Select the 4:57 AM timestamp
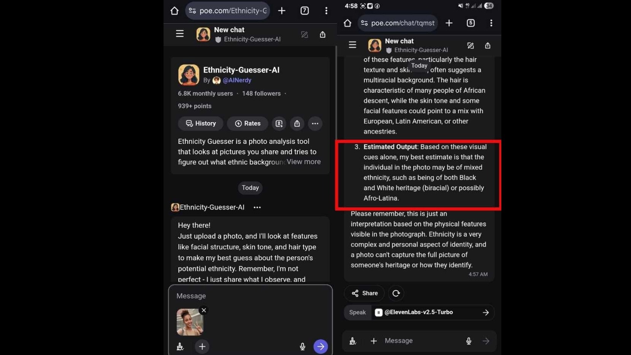Screen dimensions: 631x355 478,274
